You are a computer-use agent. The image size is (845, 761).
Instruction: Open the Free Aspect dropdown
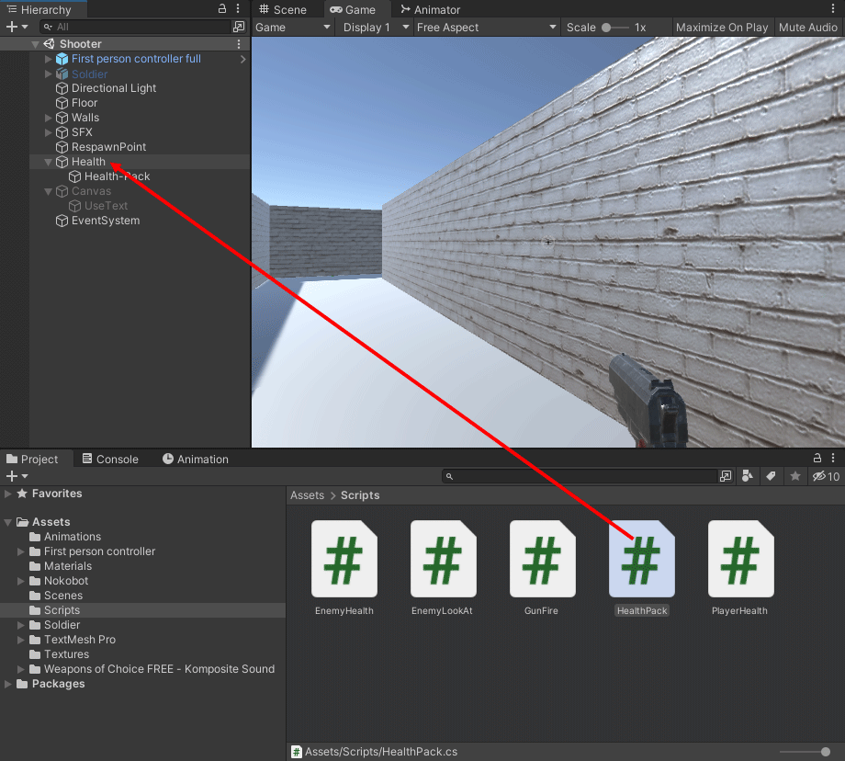point(486,28)
